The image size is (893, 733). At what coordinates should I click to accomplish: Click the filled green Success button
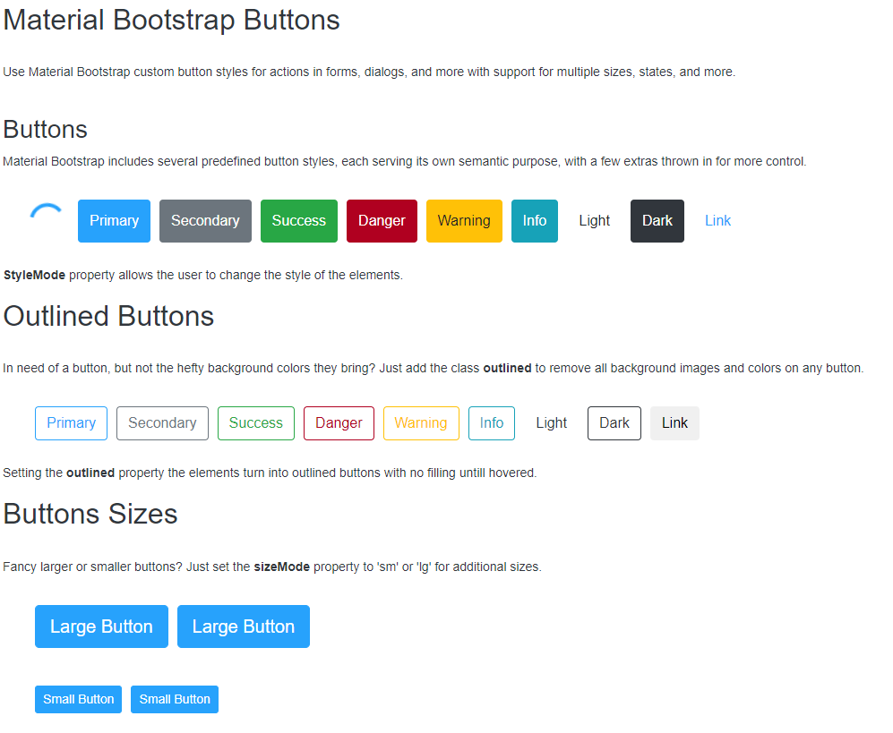(299, 221)
